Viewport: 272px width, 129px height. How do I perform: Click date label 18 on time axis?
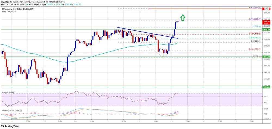point(11,121)
